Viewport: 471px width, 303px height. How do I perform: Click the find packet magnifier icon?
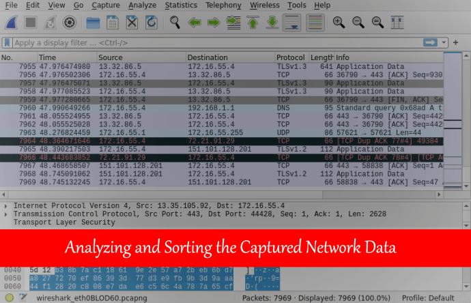175,23
